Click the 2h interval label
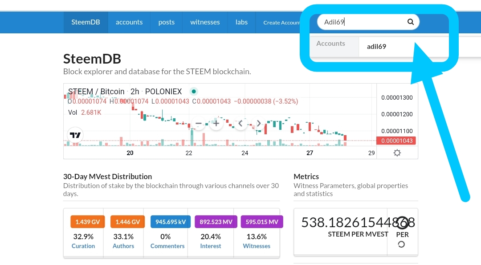 coord(135,92)
